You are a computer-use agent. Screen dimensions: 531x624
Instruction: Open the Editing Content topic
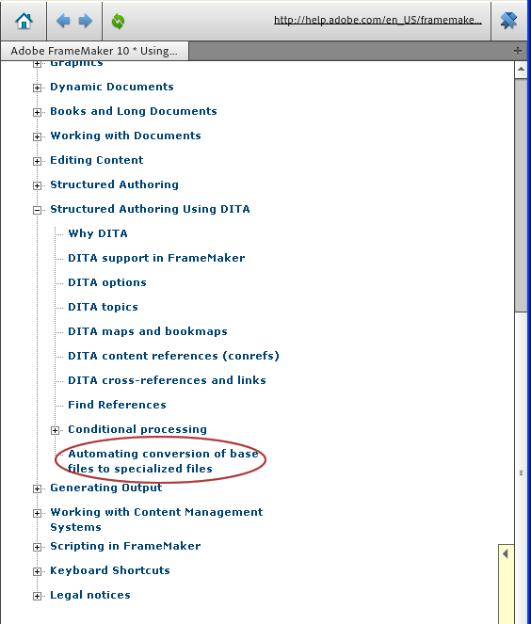(97, 160)
